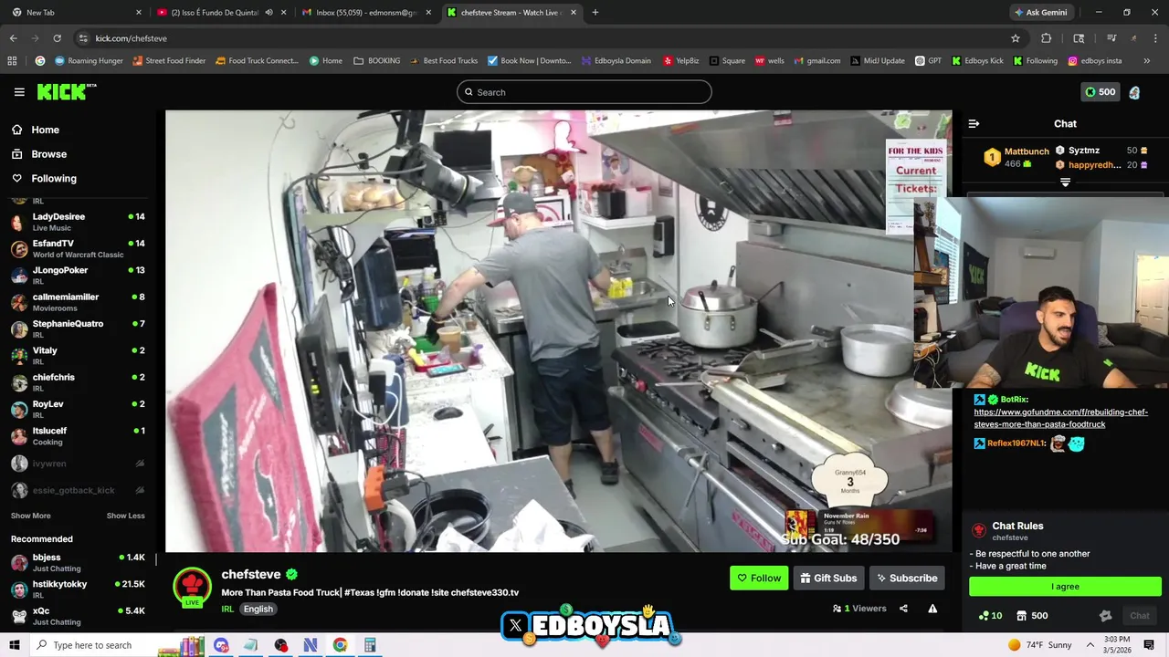Image resolution: width=1169 pixels, height=657 pixels.
Task: Open StephanieQuatro channel in sidebar
Action: pyautogui.click(x=78, y=328)
